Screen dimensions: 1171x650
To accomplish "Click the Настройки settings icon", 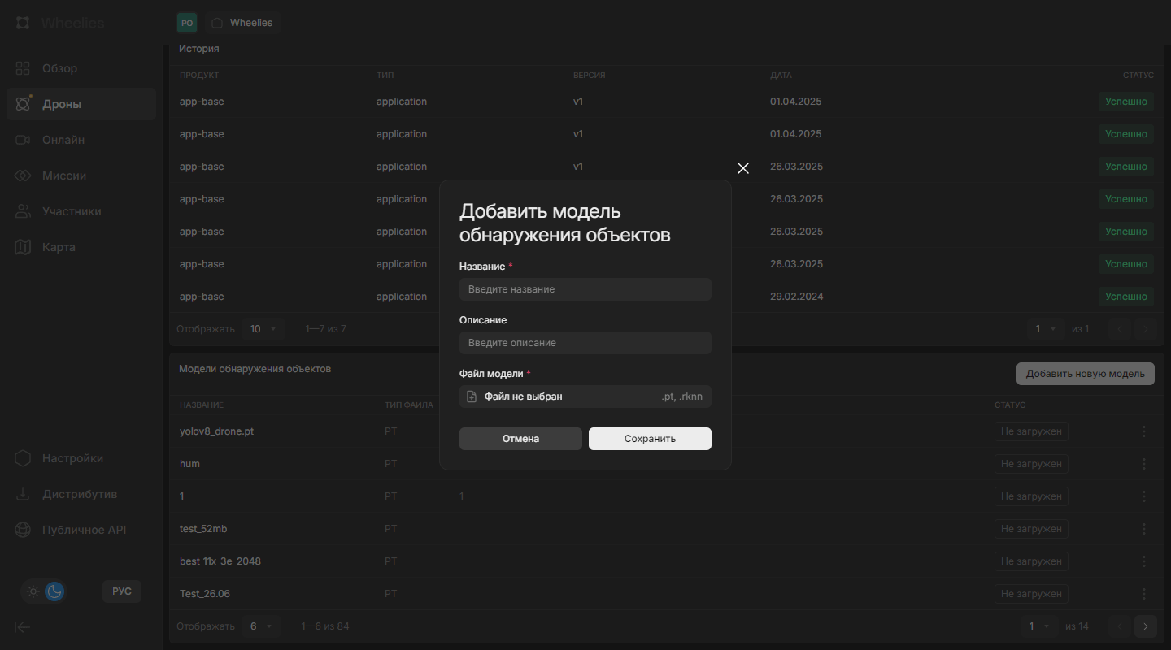I will point(23,458).
